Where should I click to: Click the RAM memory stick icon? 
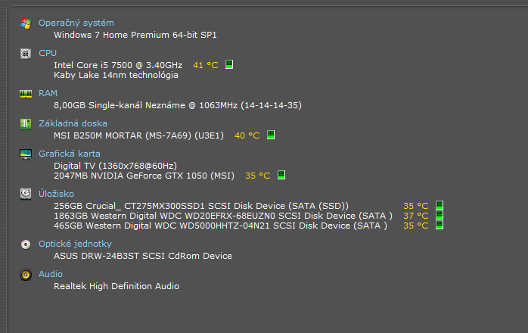tap(26, 93)
